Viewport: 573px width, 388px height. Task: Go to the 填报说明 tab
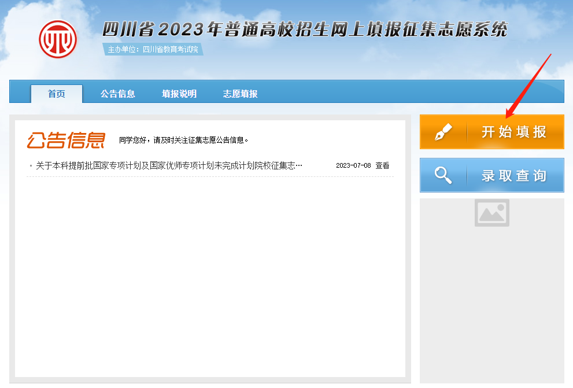coord(179,94)
